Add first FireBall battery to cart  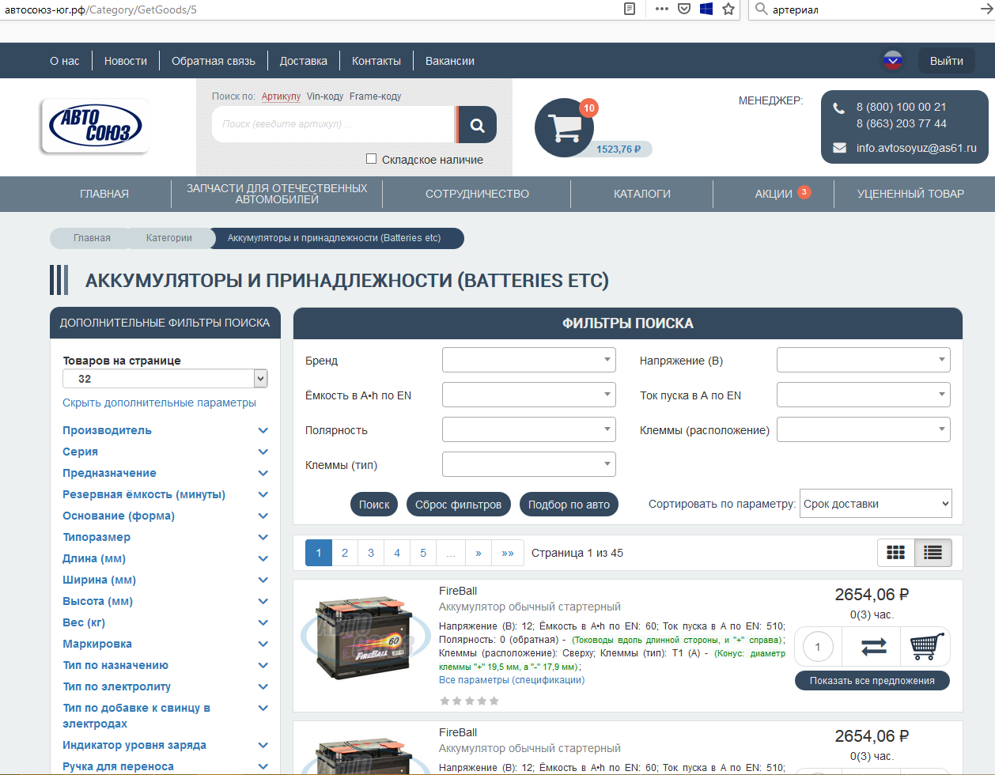[926, 647]
